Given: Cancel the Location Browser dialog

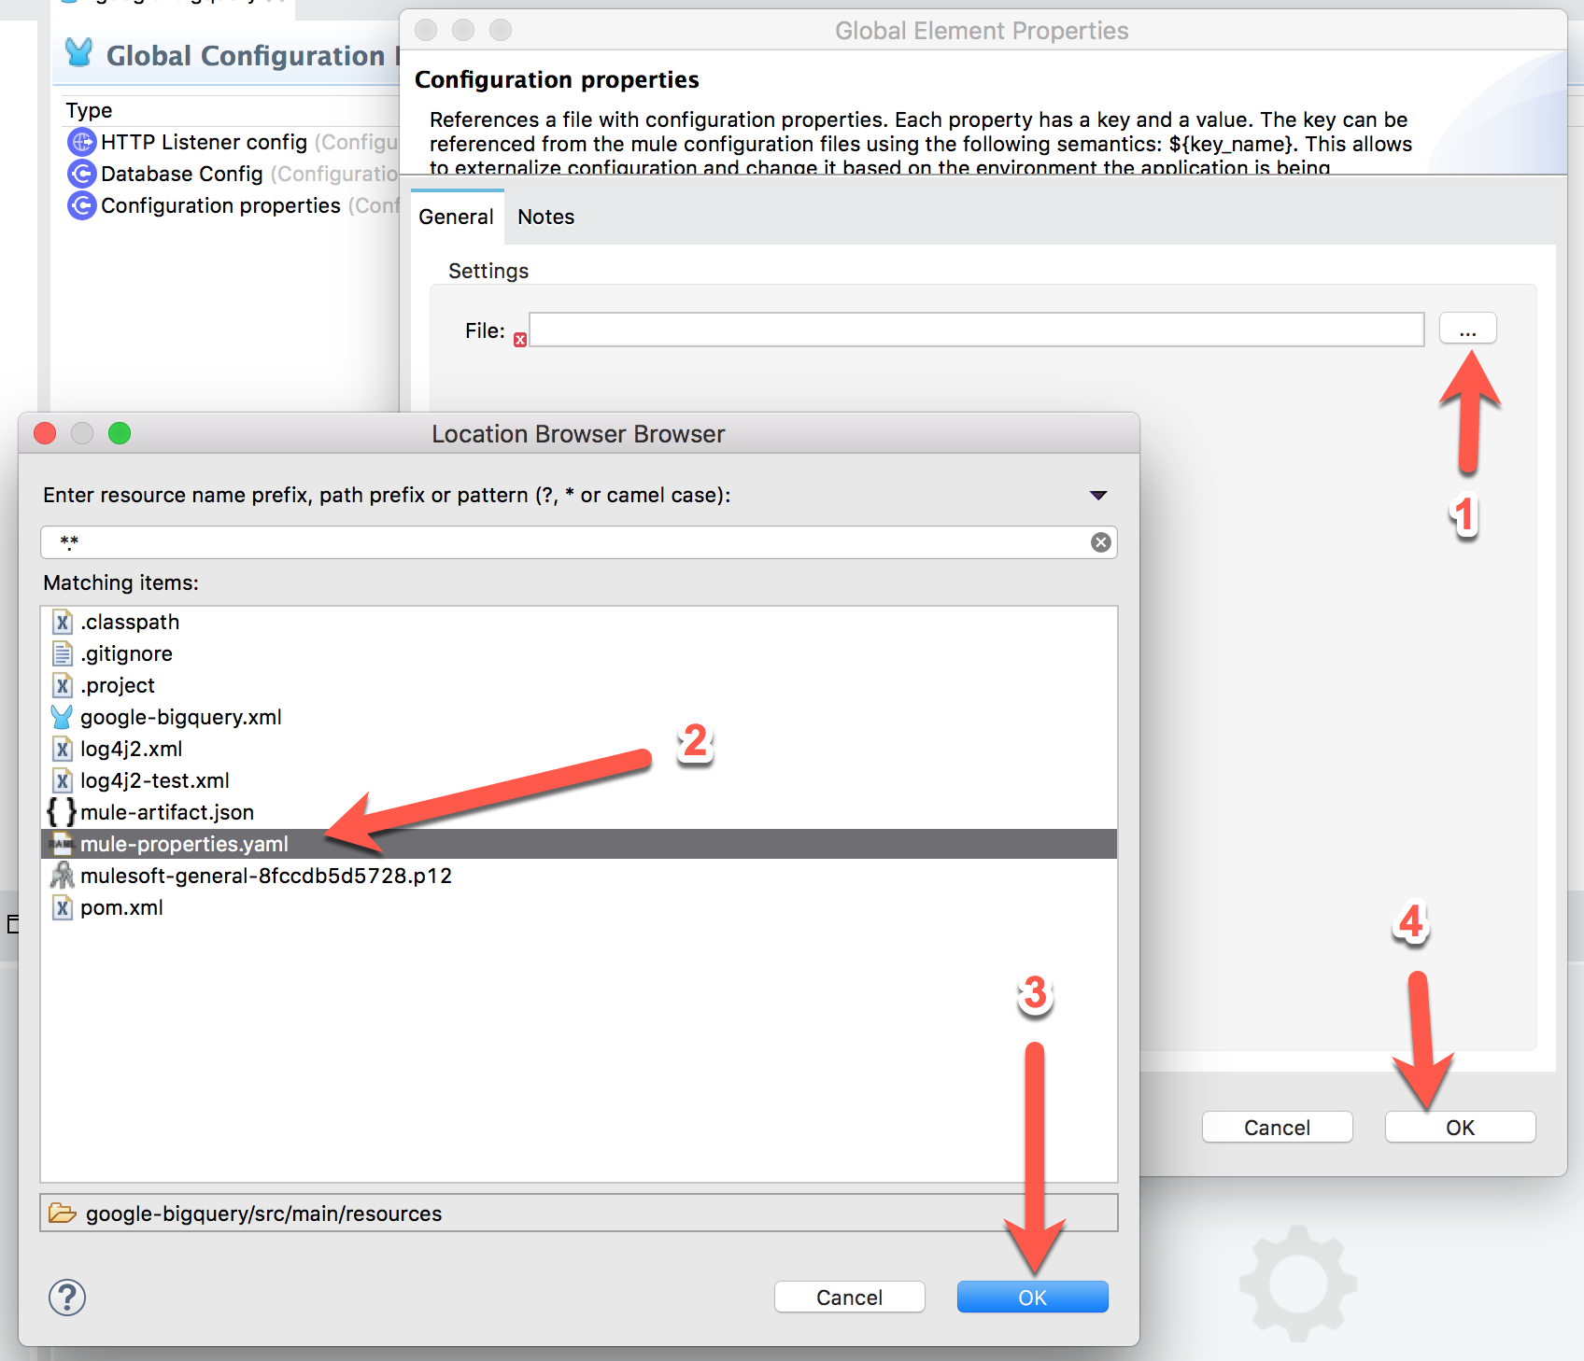Looking at the screenshot, I should point(850,1297).
